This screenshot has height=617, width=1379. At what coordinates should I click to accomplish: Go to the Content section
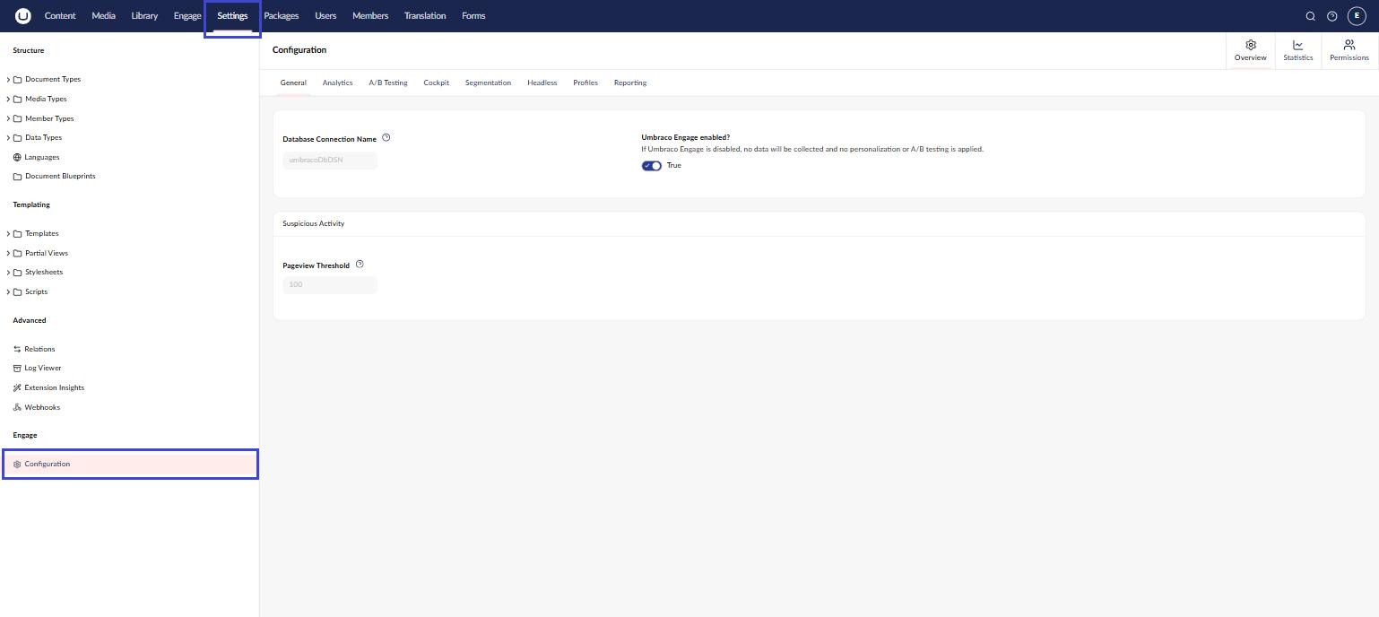pyautogui.click(x=60, y=16)
